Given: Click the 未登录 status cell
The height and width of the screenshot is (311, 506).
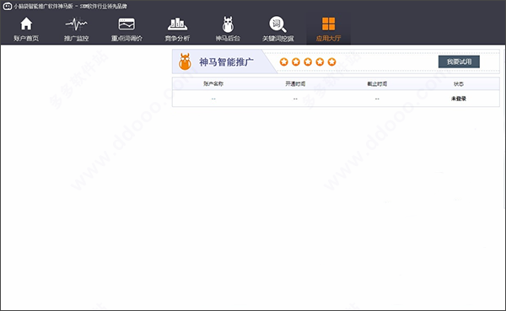Looking at the screenshot, I should pyautogui.click(x=459, y=99).
